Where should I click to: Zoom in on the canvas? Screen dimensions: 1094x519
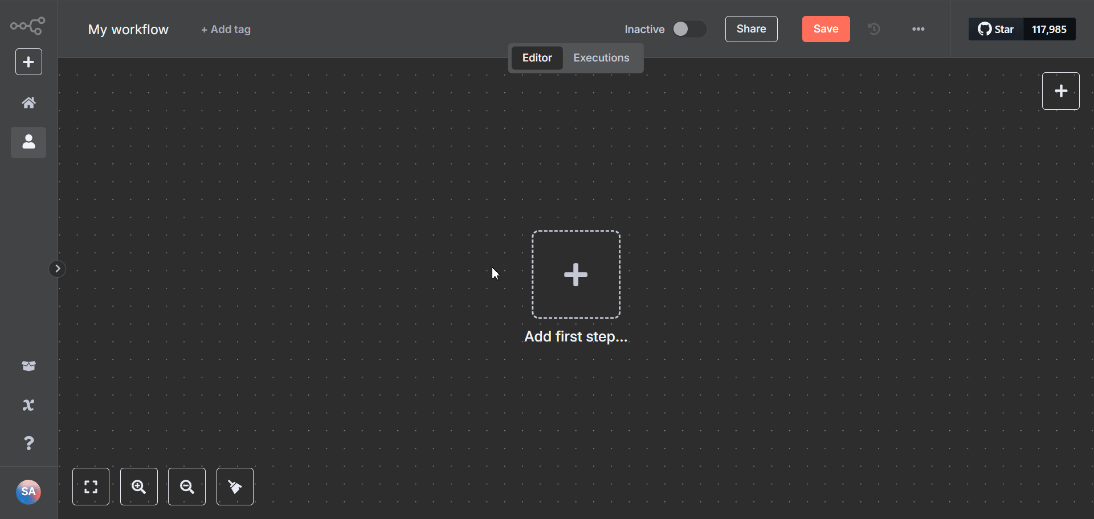click(138, 487)
